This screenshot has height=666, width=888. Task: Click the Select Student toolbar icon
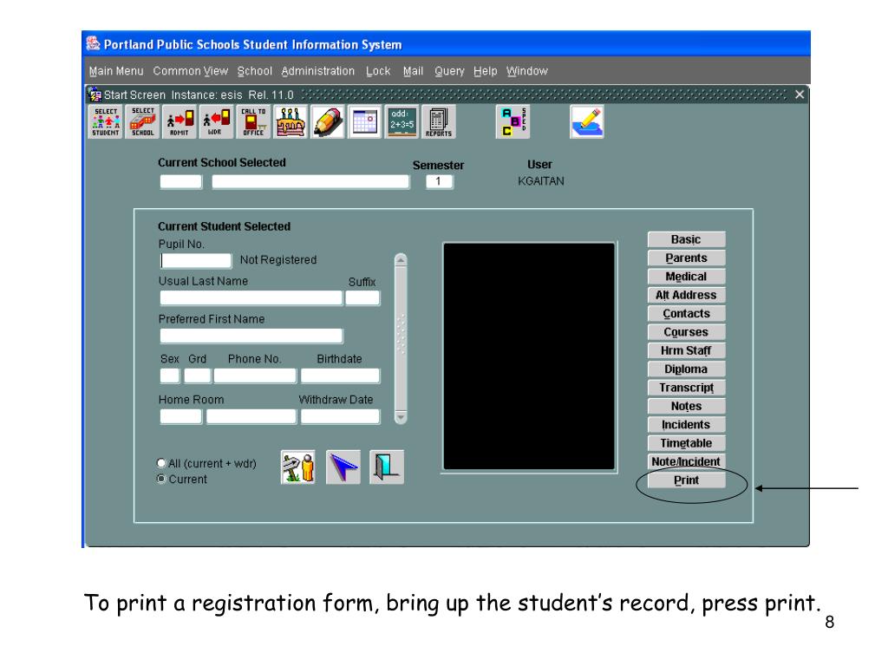click(106, 121)
